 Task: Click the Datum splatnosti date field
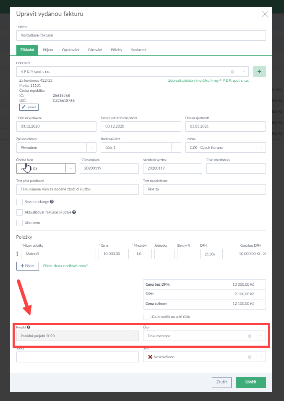coord(225,126)
